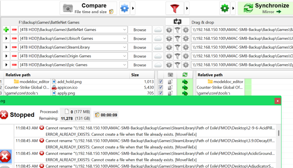Remove the SteamLibrary folder pair

(14, 47)
